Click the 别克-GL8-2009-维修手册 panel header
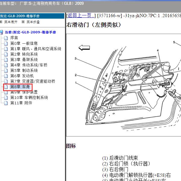Viewport: 181px width, 181px height. (x=32, y=16)
